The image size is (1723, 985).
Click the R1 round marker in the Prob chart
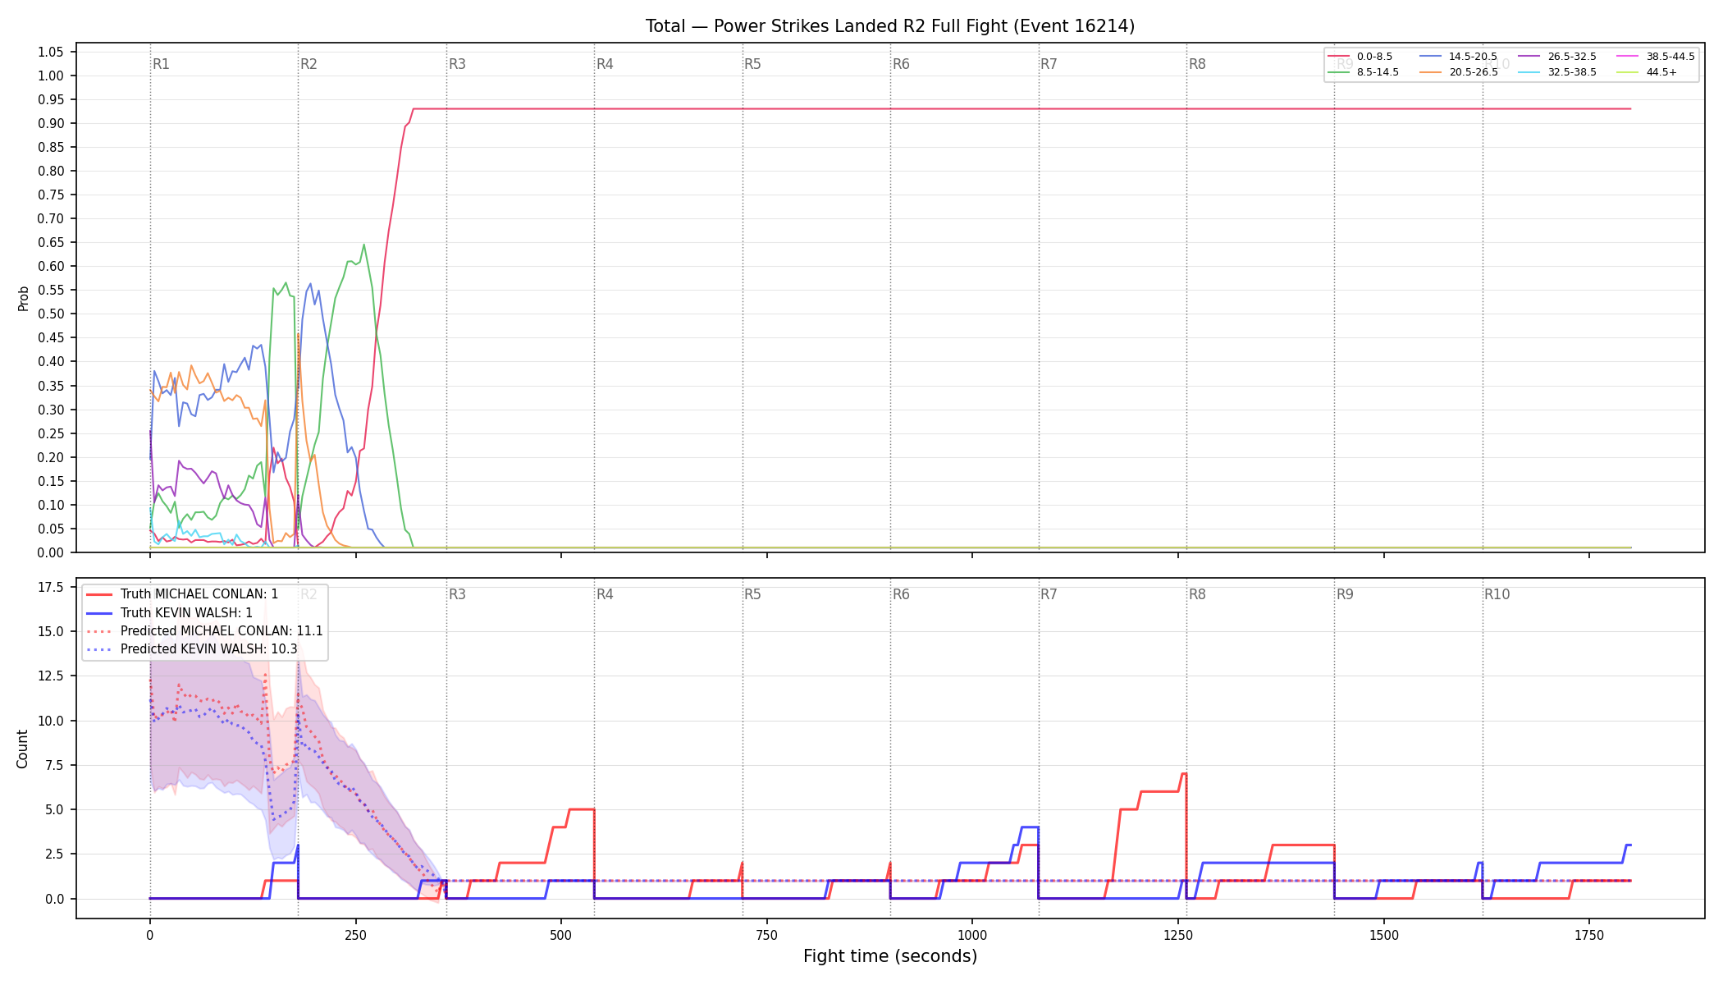(x=162, y=64)
